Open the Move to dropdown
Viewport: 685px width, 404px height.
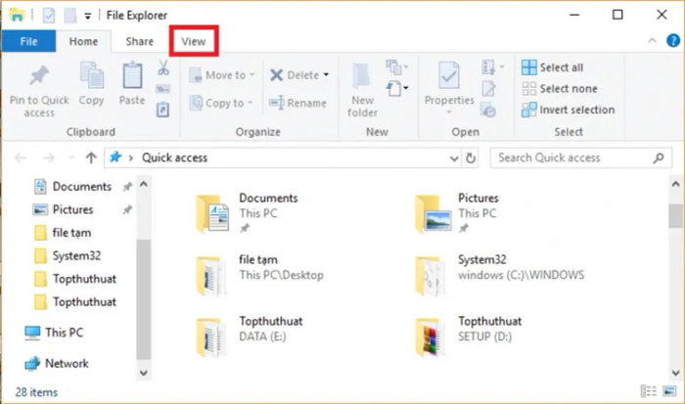tap(222, 75)
